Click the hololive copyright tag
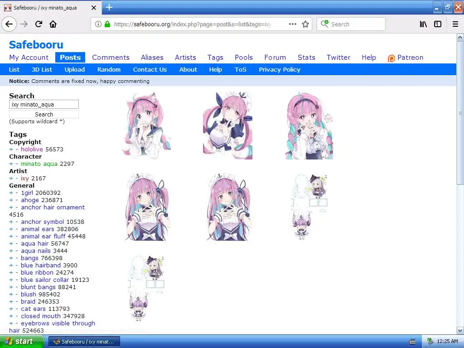This screenshot has height=348, width=464. click(x=32, y=150)
